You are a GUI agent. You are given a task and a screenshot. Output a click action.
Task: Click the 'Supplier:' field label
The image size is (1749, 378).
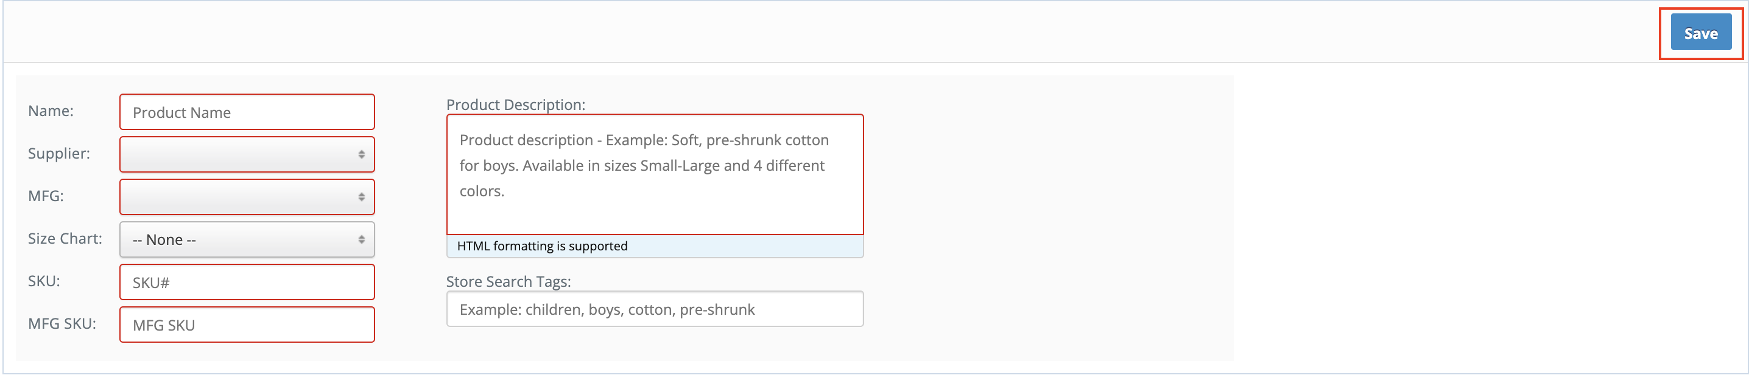(58, 154)
